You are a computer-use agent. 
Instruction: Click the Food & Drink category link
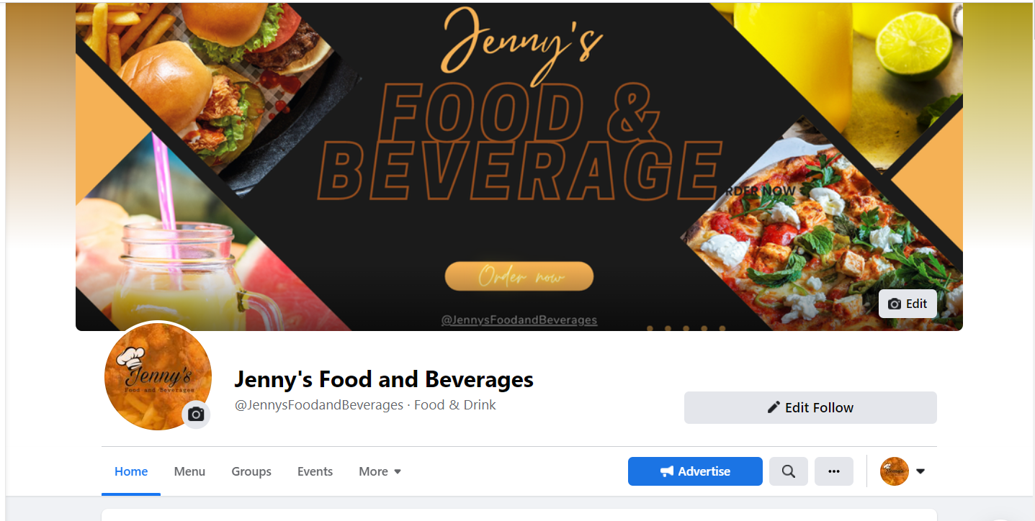[x=455, y=405]
